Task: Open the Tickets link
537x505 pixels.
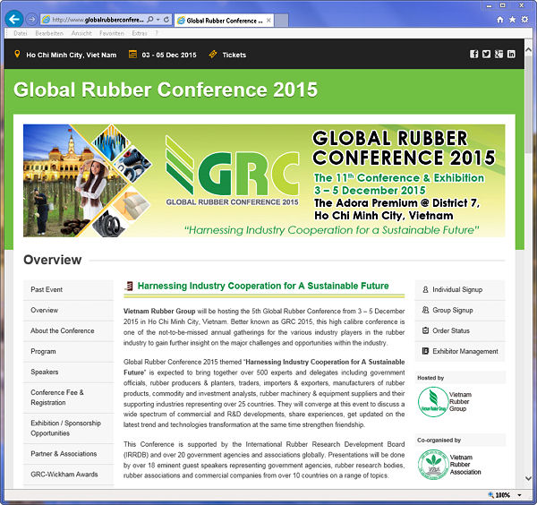Action: [x=234, y=55]
